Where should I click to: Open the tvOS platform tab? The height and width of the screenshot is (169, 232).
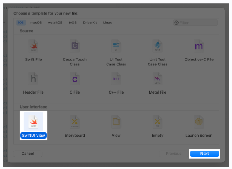(73, 23)
